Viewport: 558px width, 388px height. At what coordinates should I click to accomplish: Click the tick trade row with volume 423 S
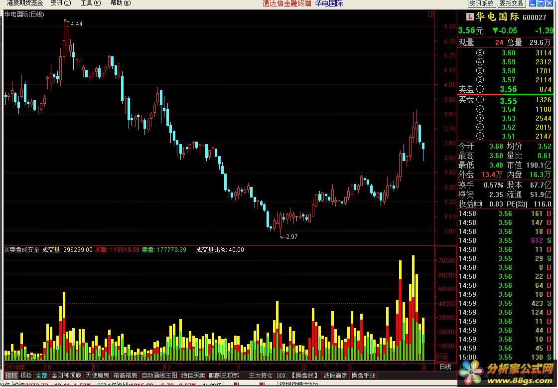coord(505,303)
